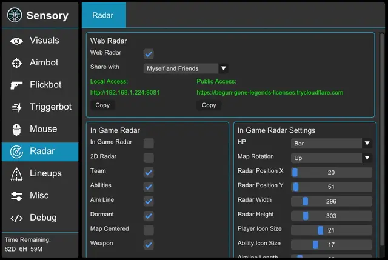Select the Aimbot crosshair icon
This screenshot has width=388, height=260.
point(17,63)
